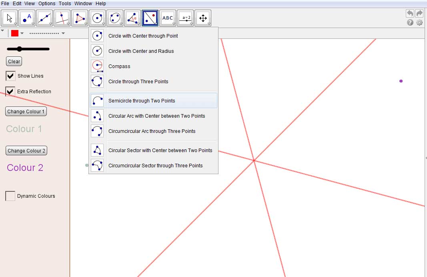This screenshot has height=277, width=427.
Task: Click Change Colour 2 button
Action: point(26,151)
